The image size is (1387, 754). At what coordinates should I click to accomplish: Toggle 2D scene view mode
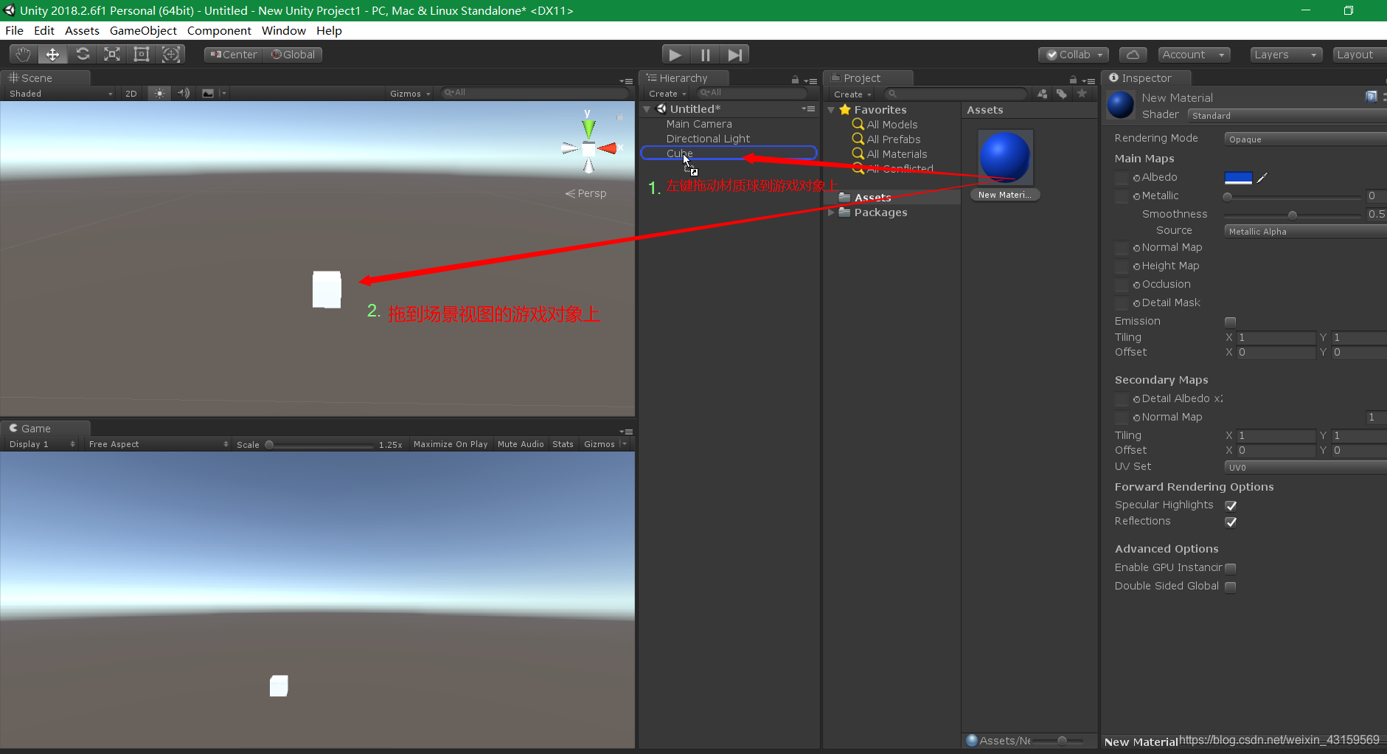pos(131,94)
